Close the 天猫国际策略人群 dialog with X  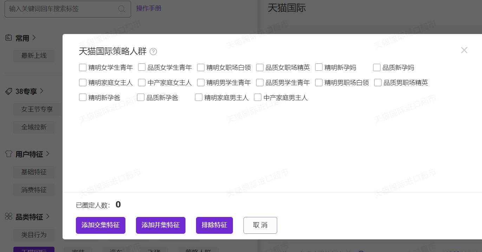pyautogui.click(x=464, y=50)
